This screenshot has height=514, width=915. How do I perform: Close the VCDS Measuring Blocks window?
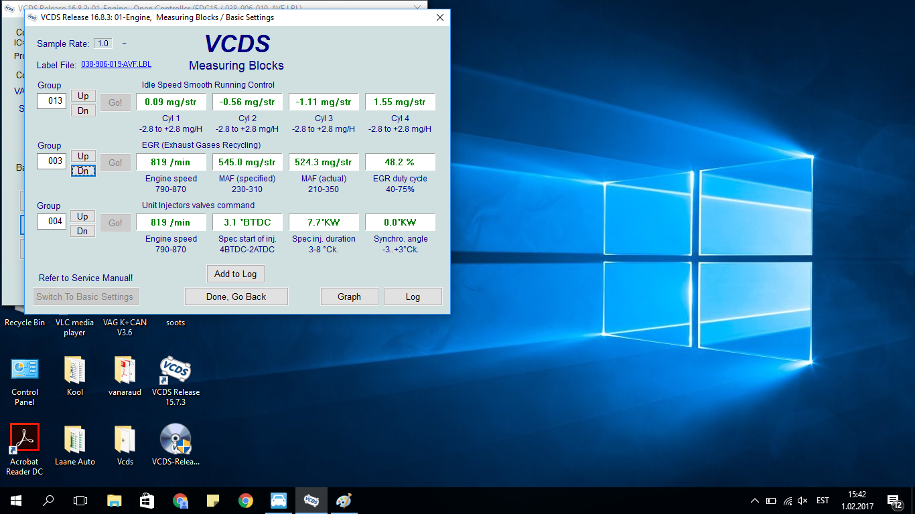point(440,17)
